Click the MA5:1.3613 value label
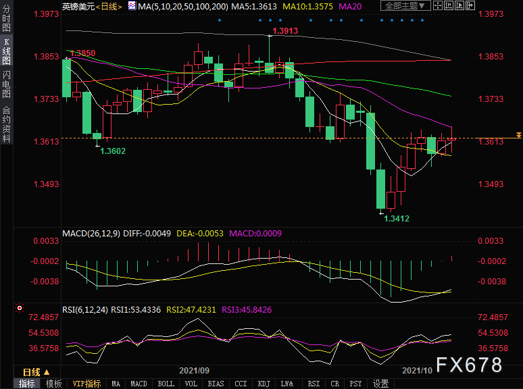523x389 pixels. click(x=254, y=6)
